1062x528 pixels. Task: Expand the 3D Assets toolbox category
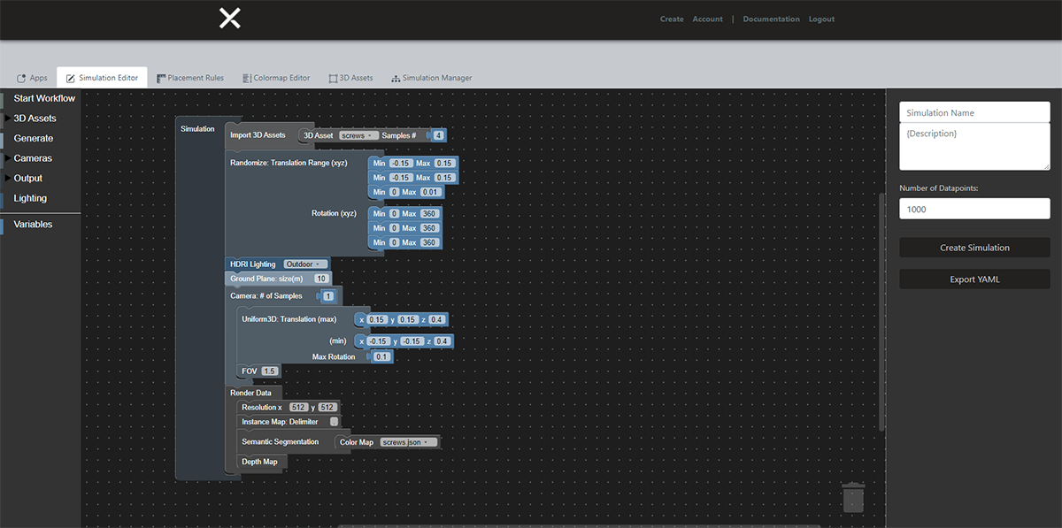[9, 119]
